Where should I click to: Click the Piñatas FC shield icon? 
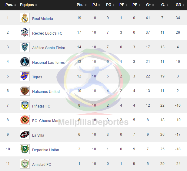(x=25, y=105)
